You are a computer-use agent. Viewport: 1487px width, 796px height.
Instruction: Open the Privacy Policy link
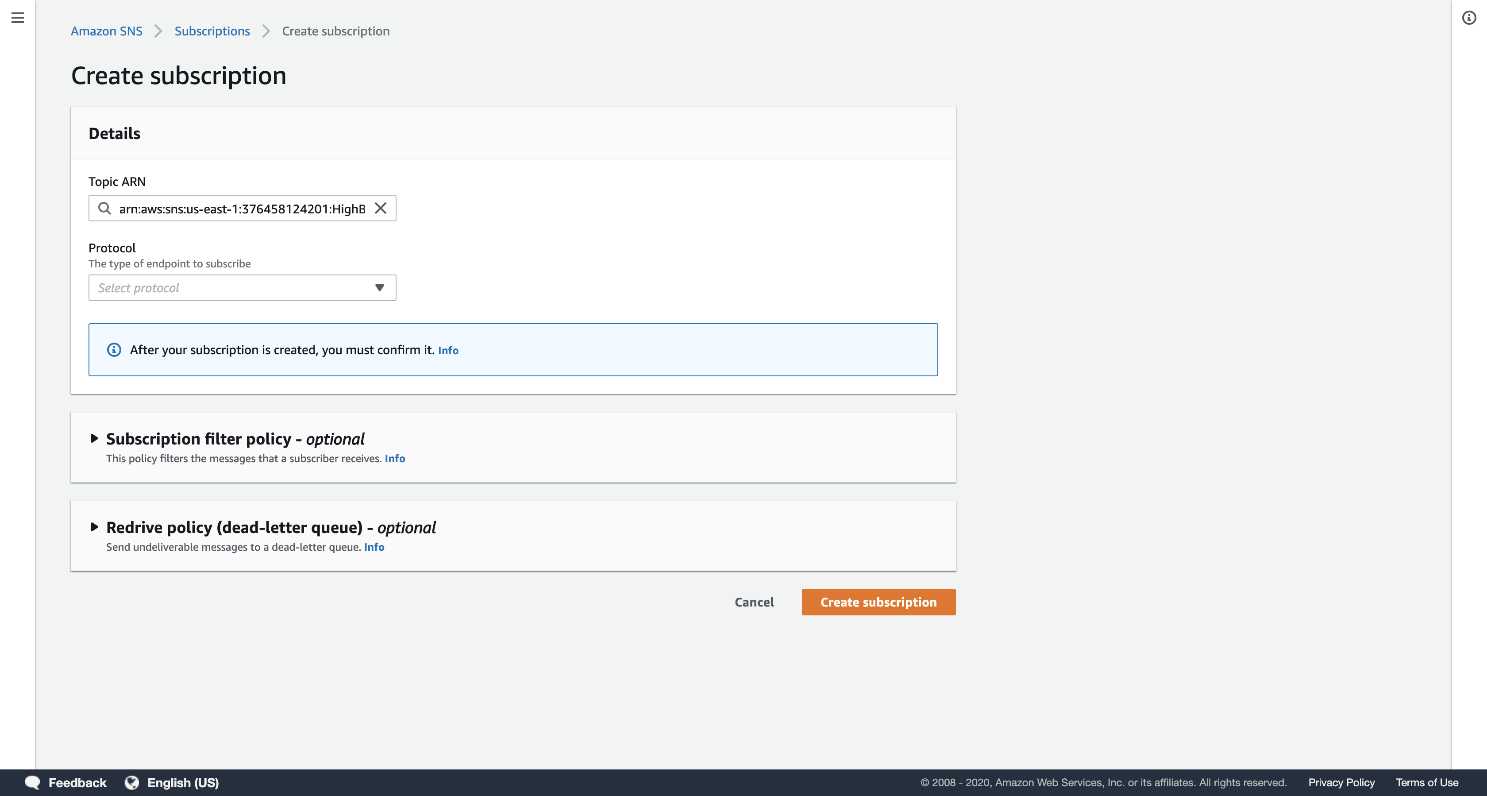[1341, 782]
